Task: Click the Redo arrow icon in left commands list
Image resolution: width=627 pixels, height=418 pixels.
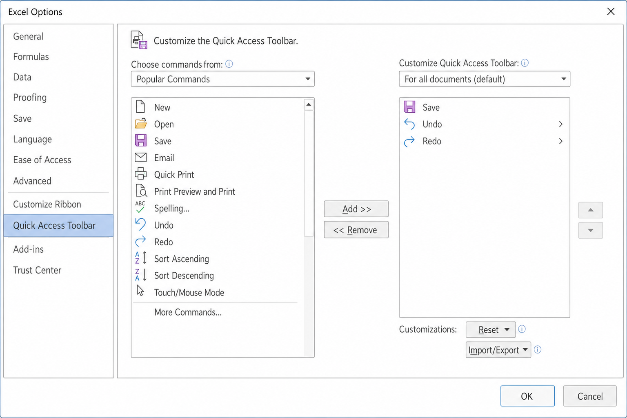Action: click(140, 241)
